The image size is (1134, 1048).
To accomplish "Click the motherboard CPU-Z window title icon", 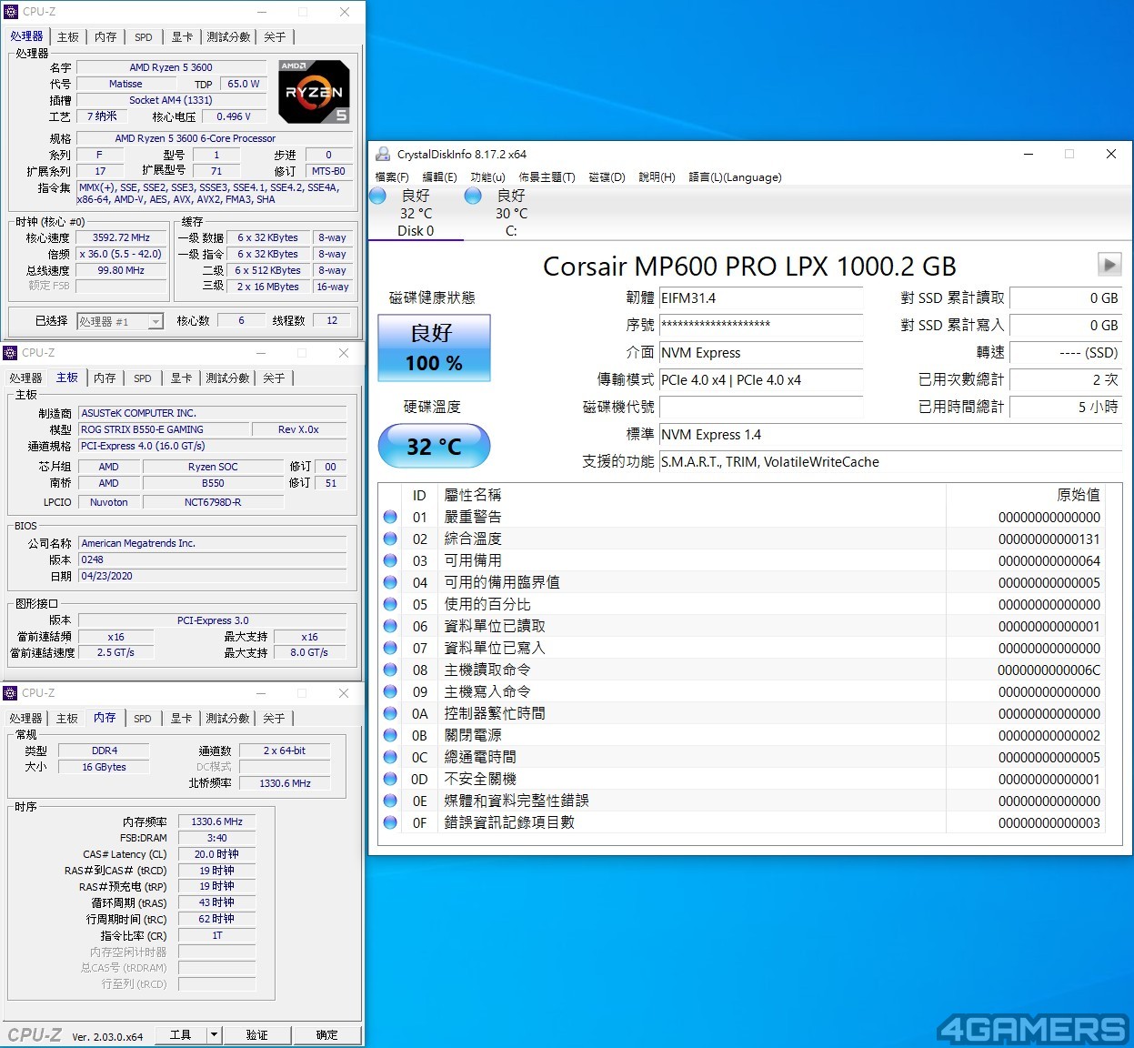I will coord(10,353).
